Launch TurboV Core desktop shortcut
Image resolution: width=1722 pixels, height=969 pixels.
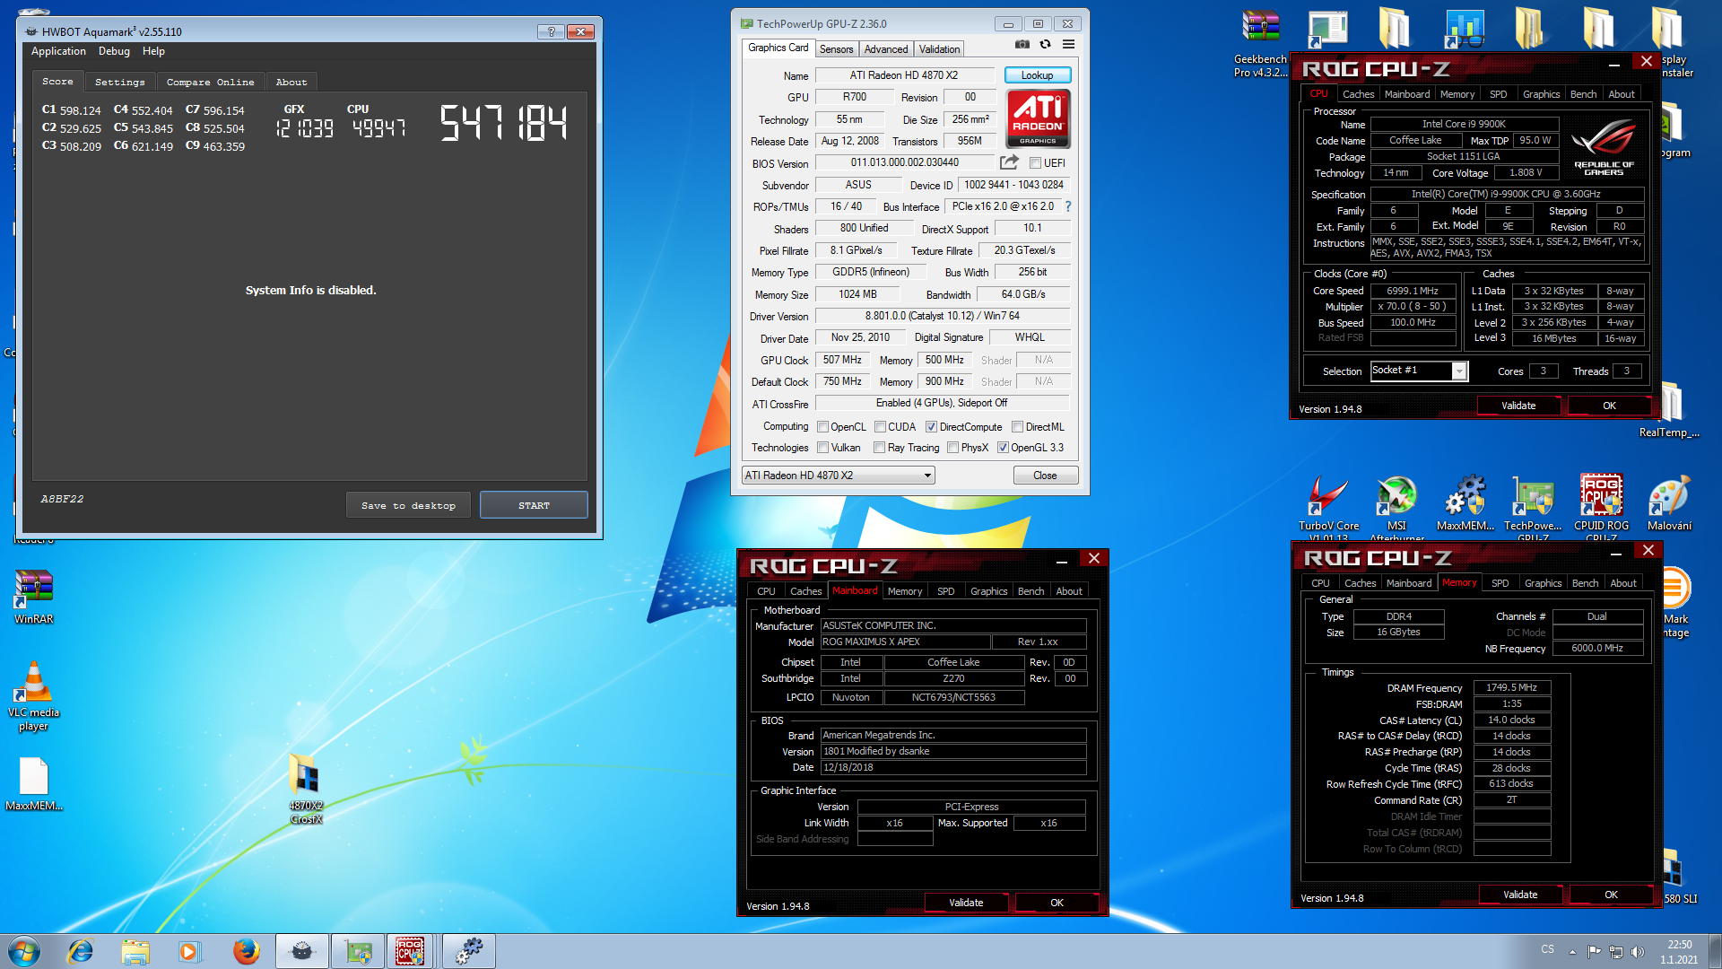coord(1328,508)
